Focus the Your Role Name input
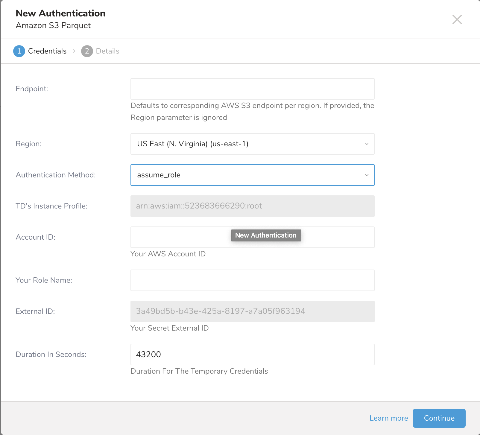Image resolution: width=480 pixels, height=435 pixels. click(x=252, y=280)
